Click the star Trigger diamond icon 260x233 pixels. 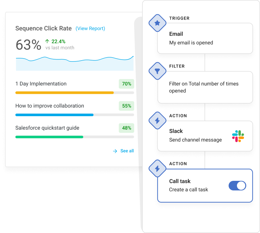tap(157, 23)
